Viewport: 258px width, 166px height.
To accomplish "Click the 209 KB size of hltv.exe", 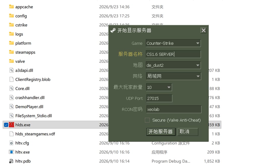I will [214, 152].
